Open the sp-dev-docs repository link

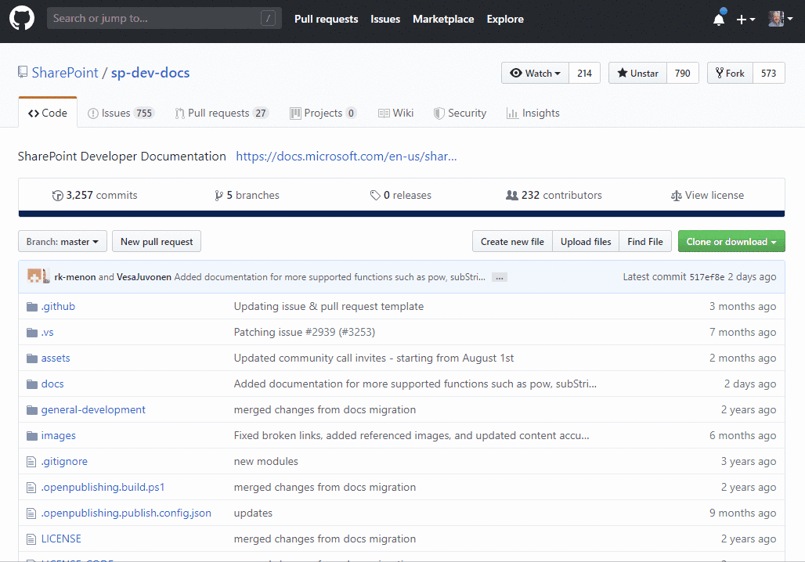(150, 73)
